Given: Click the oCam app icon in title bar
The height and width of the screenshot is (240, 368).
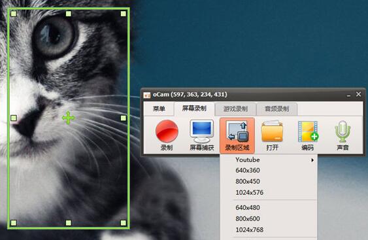Looking at the screenshot, I should tap(147, 95).
